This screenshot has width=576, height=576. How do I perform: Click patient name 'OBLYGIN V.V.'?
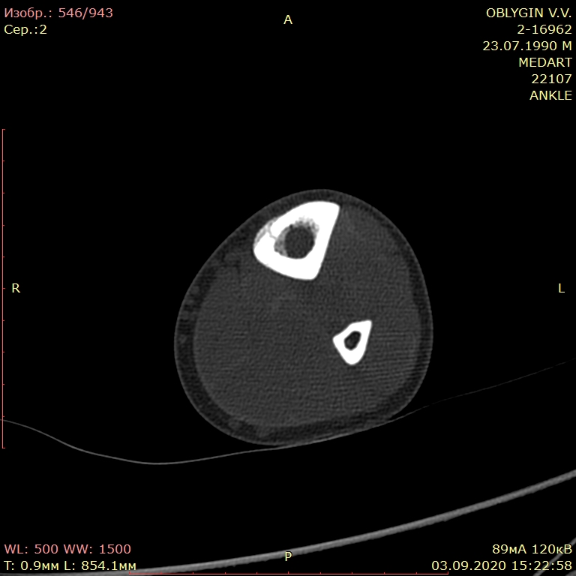pos(529,13)
